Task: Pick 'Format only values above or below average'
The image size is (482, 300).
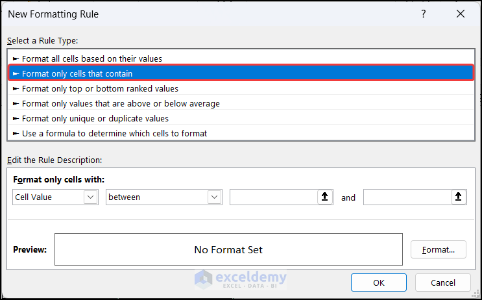Action: point(121,103)
